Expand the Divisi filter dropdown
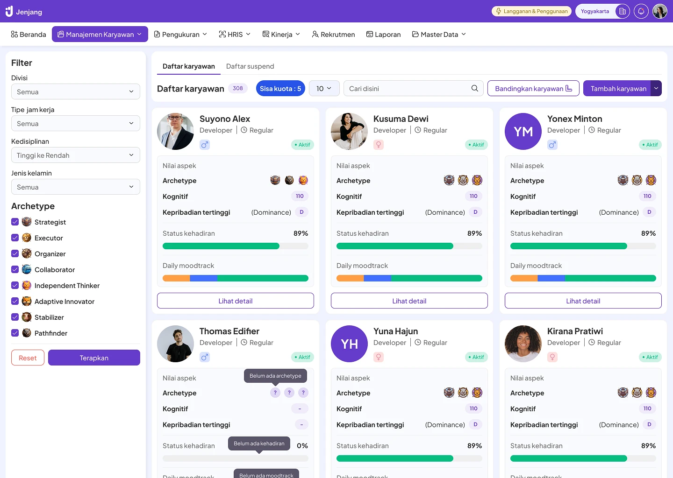673x478 pixels. coord(76,91)
